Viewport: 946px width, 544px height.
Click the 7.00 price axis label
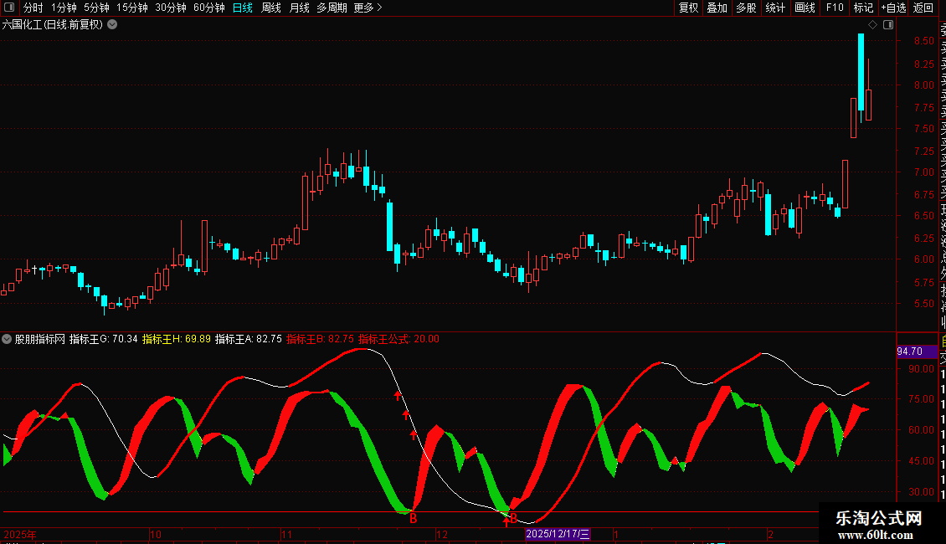(923, 172)
